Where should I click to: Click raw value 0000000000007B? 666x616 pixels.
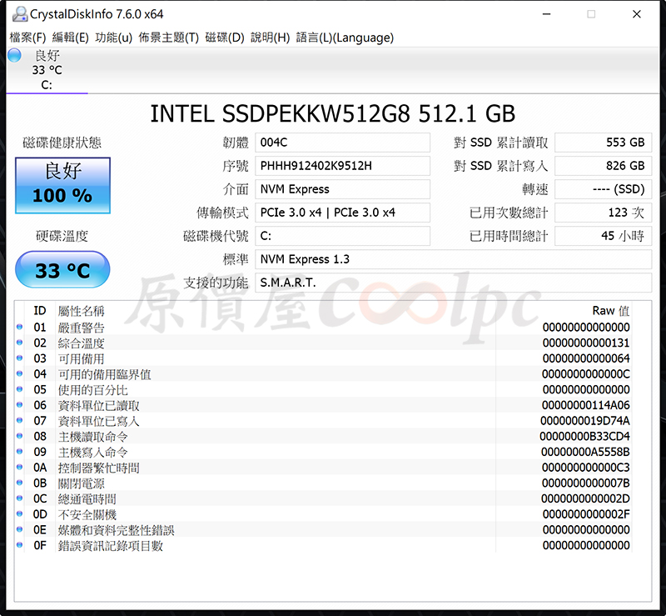586,483
